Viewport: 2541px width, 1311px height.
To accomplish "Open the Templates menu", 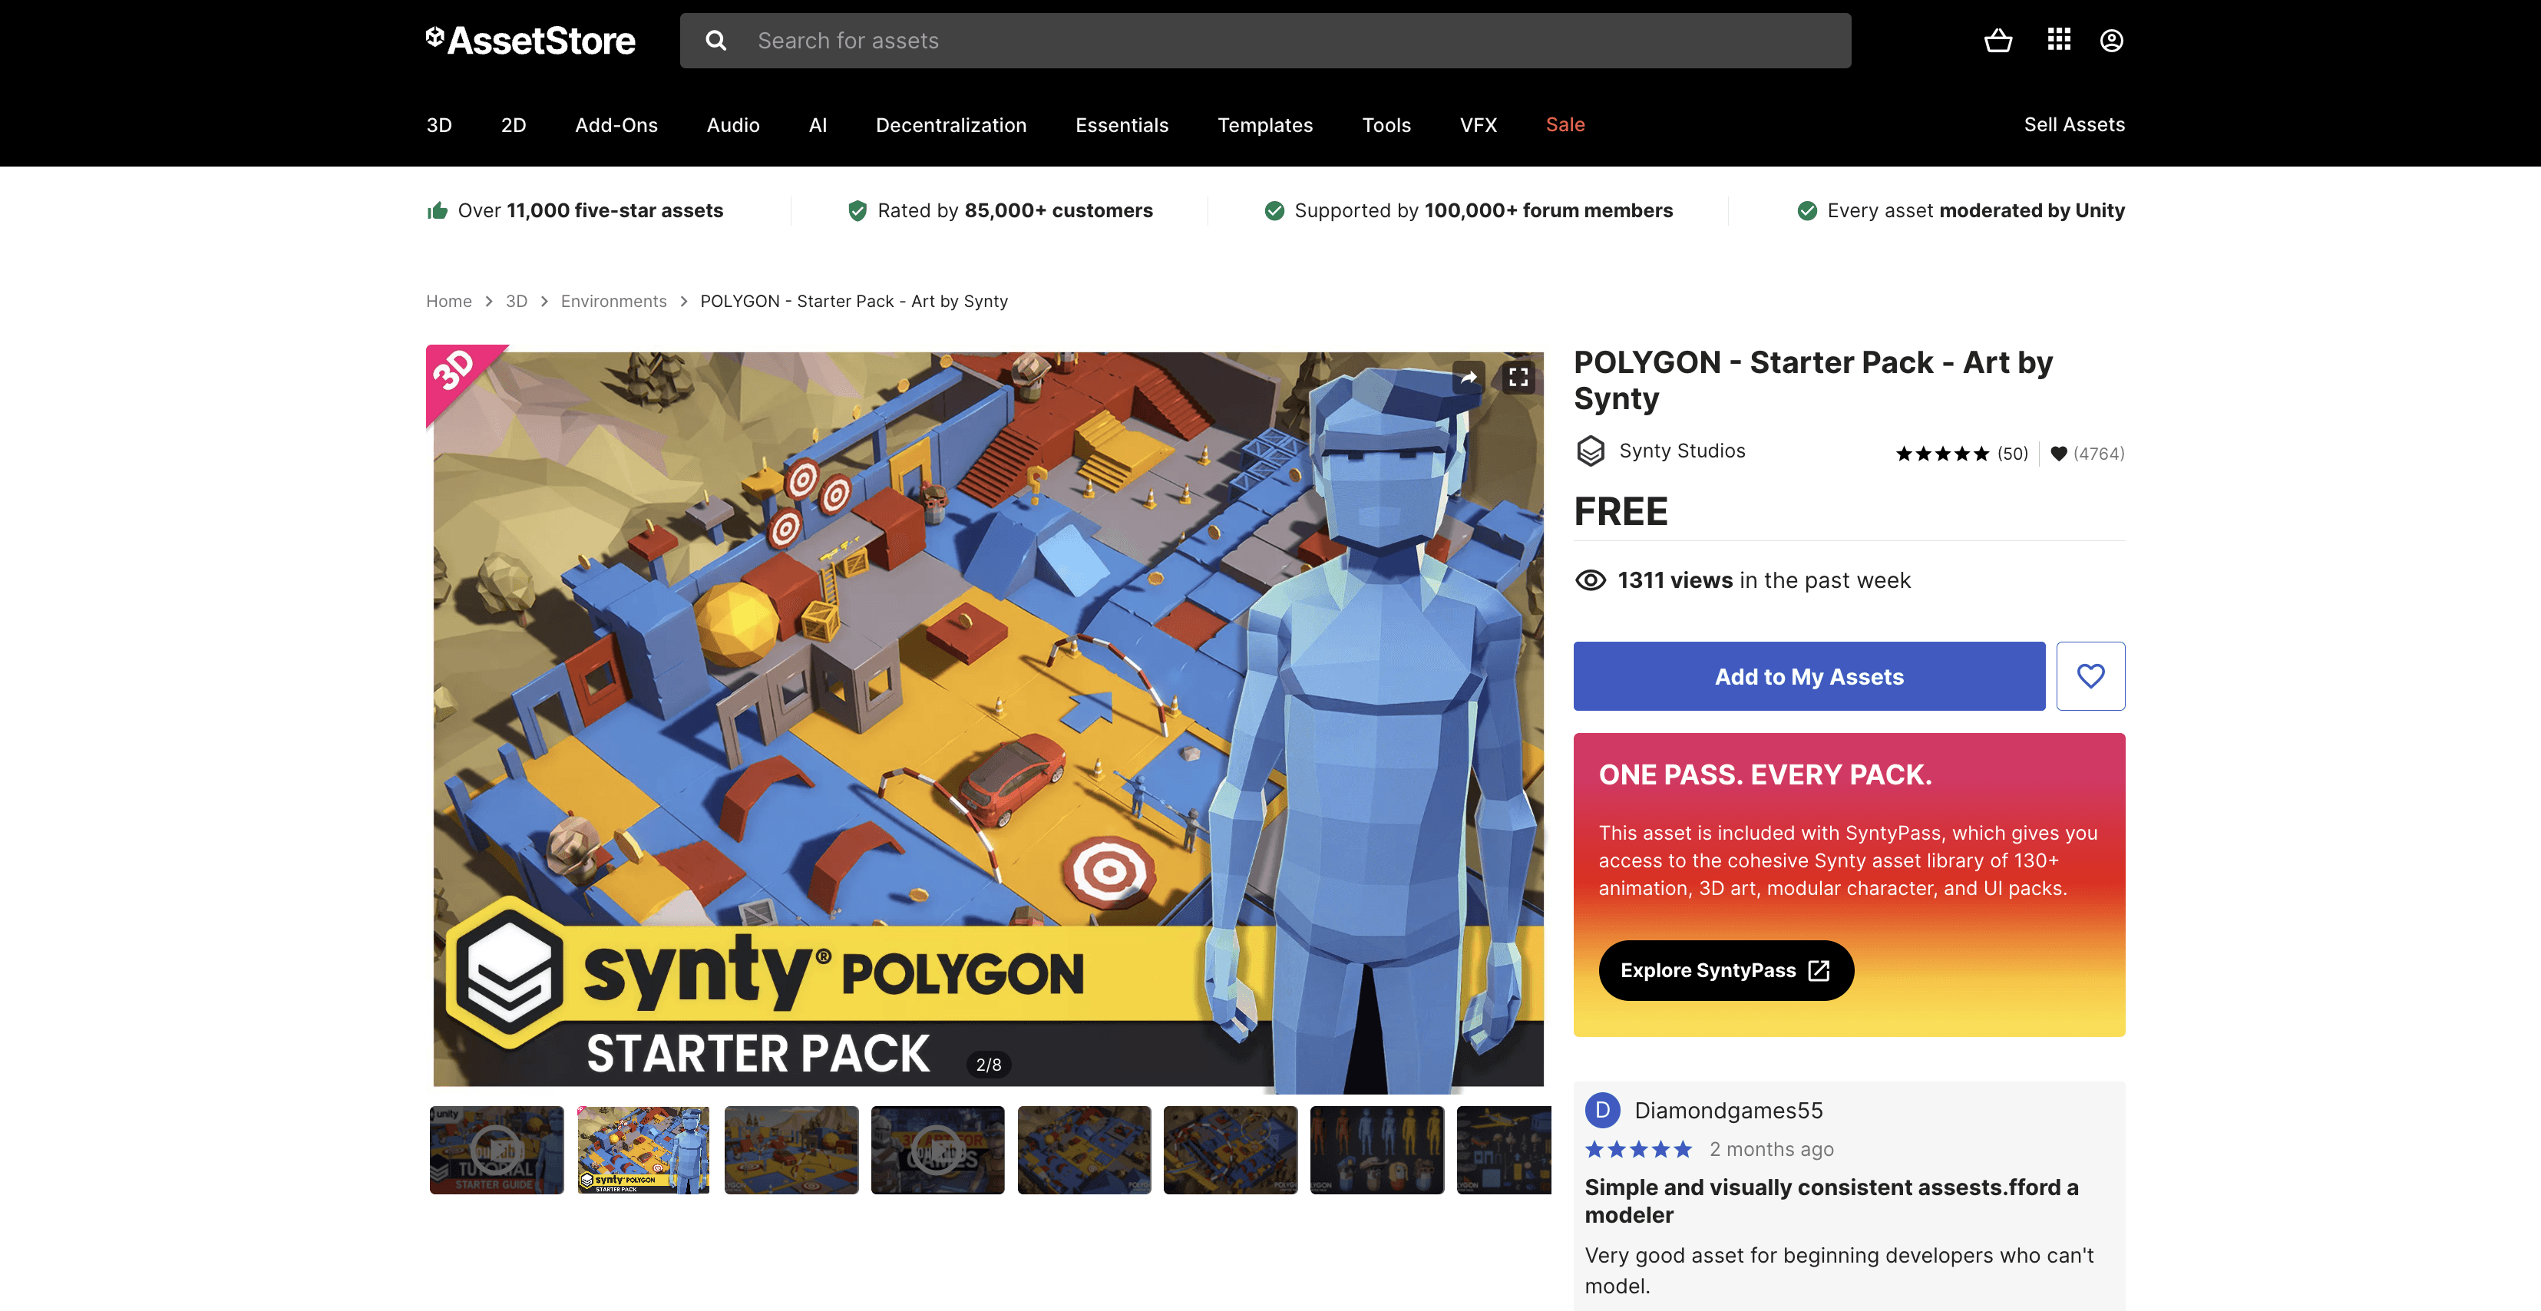I will 1264,125.
